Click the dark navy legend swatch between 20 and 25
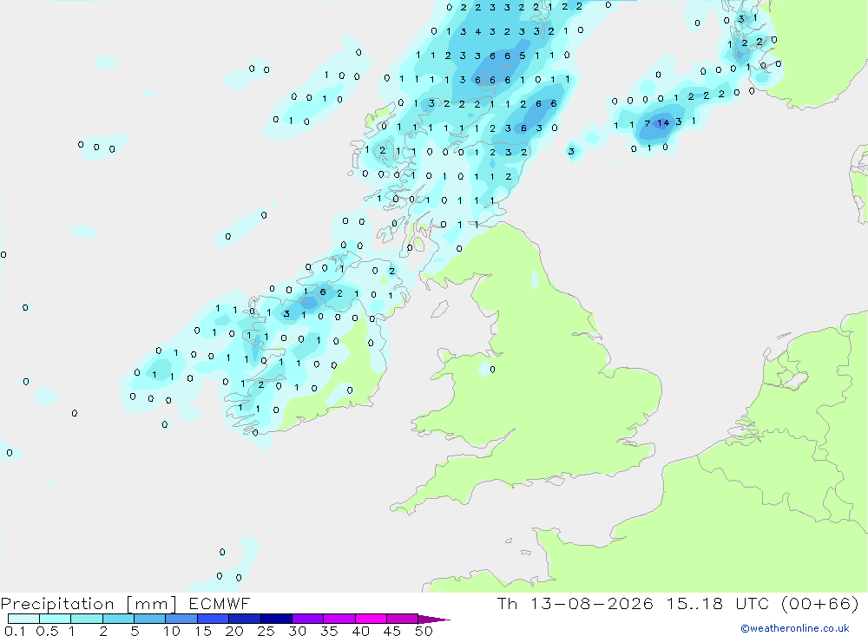The width and height of the screenshot is (868, 636). pyautogui.click(x=244, y=619)
